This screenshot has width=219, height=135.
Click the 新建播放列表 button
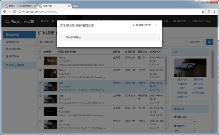point(142,25)
